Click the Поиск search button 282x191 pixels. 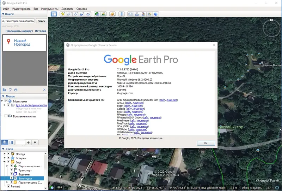coord(41,21)
